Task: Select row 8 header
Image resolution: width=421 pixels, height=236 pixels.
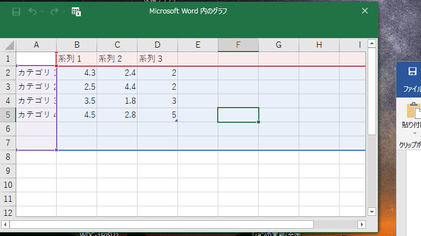Action: [x=8, y=157]
